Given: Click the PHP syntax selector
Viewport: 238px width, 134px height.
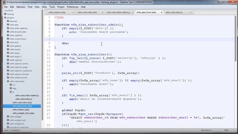Looking at the screenshot, I should tap(226, 130).
